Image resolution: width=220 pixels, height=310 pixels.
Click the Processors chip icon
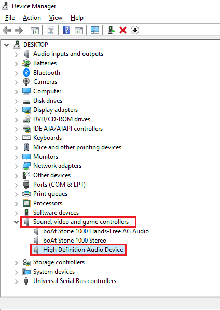pos(26,203)
